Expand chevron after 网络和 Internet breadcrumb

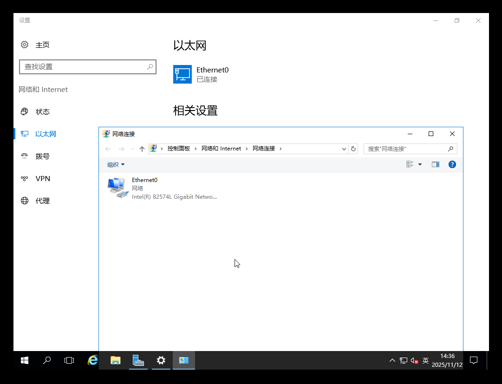247,149
